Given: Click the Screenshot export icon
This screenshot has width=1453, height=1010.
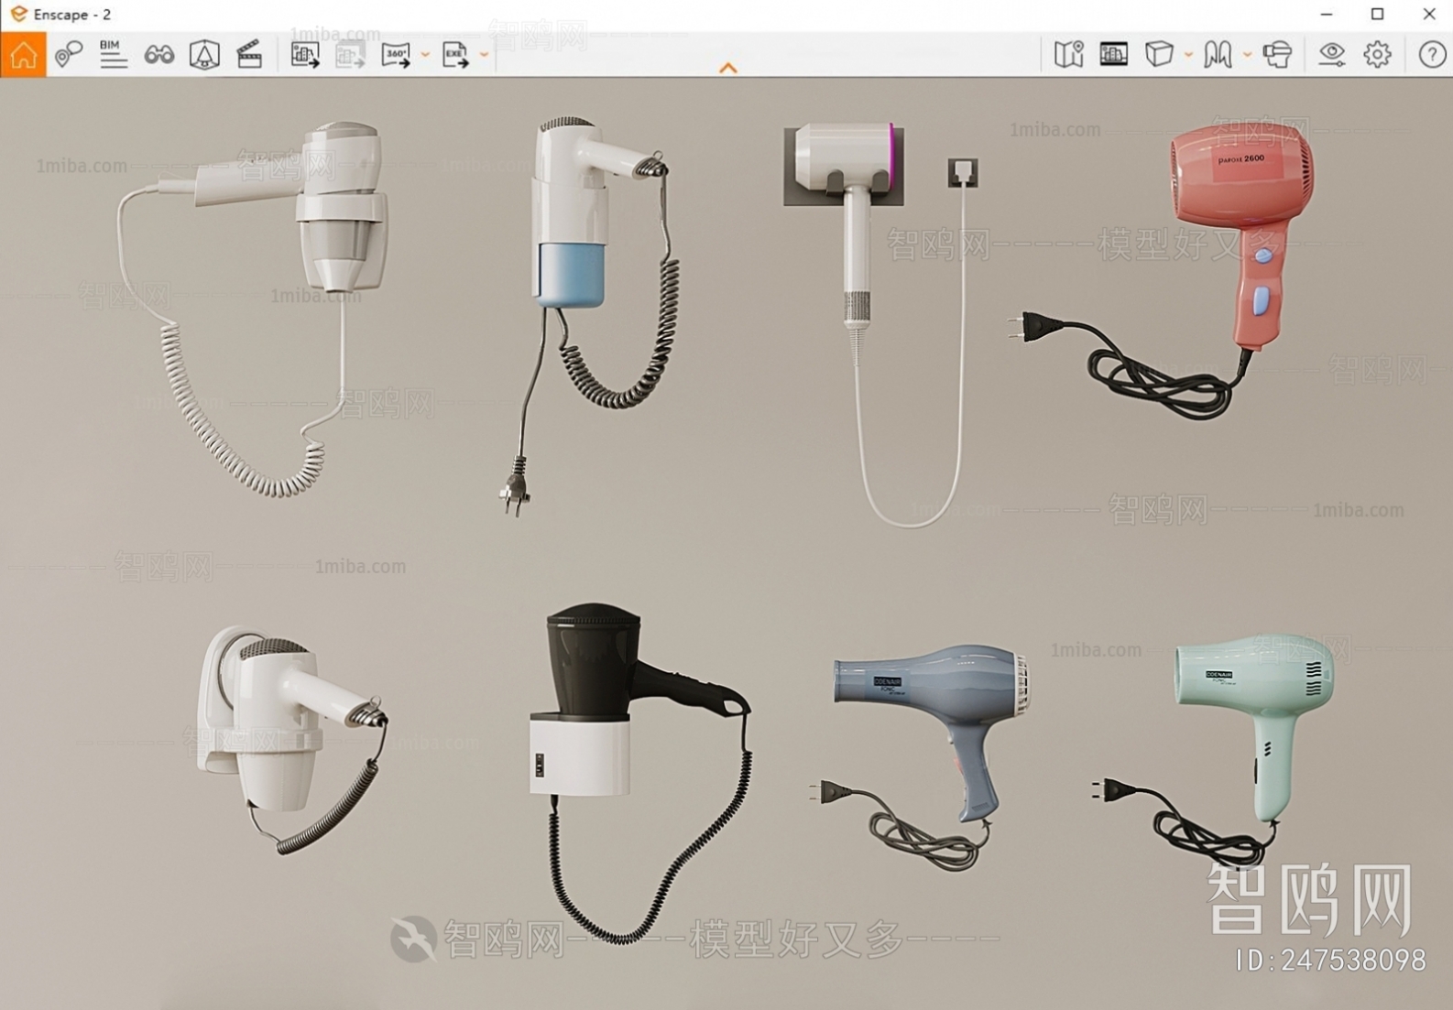Looking at the screenshot, I should tap(305, 55).
